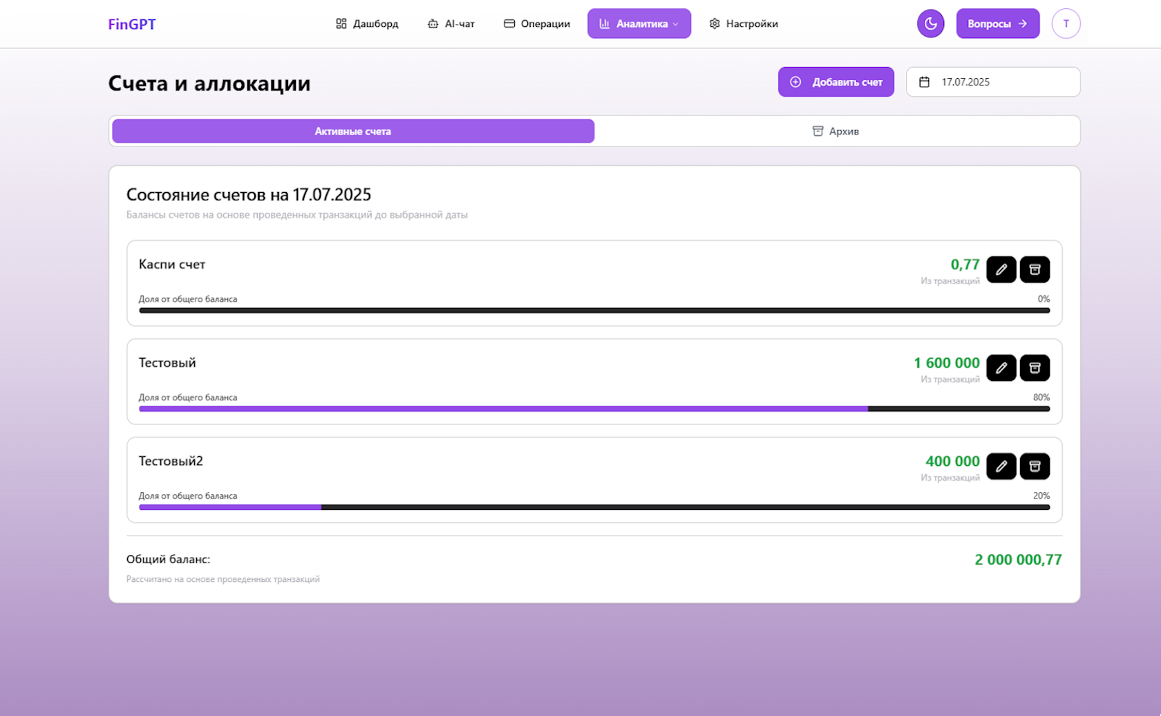
Task: Open Настройки settings page
Action: (744, 23)
